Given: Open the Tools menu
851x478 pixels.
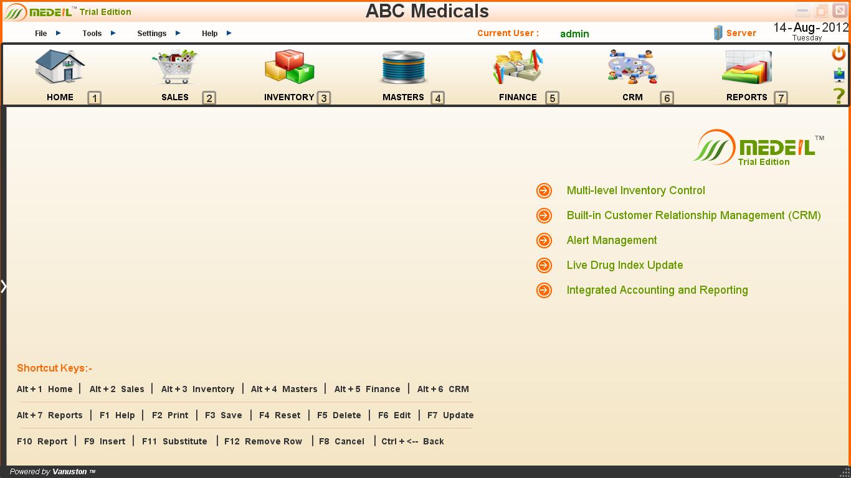Looking at the screenshot, I should click(x=92, y=34).
